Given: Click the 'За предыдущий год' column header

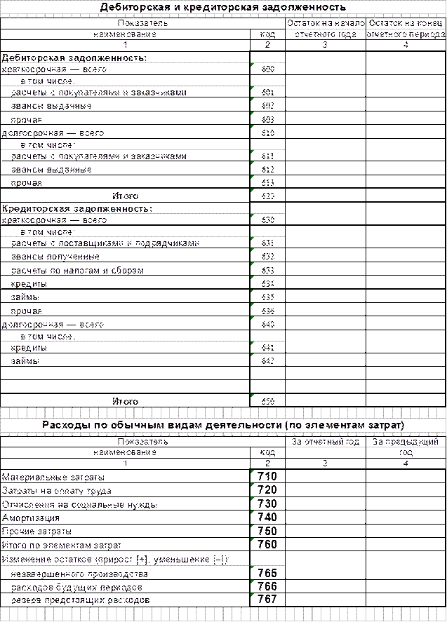Looking at the screenshot, I should click(406, 447).
